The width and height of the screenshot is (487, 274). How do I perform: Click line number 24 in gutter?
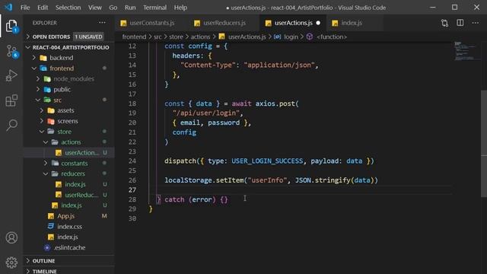click(x=132, y=161)
